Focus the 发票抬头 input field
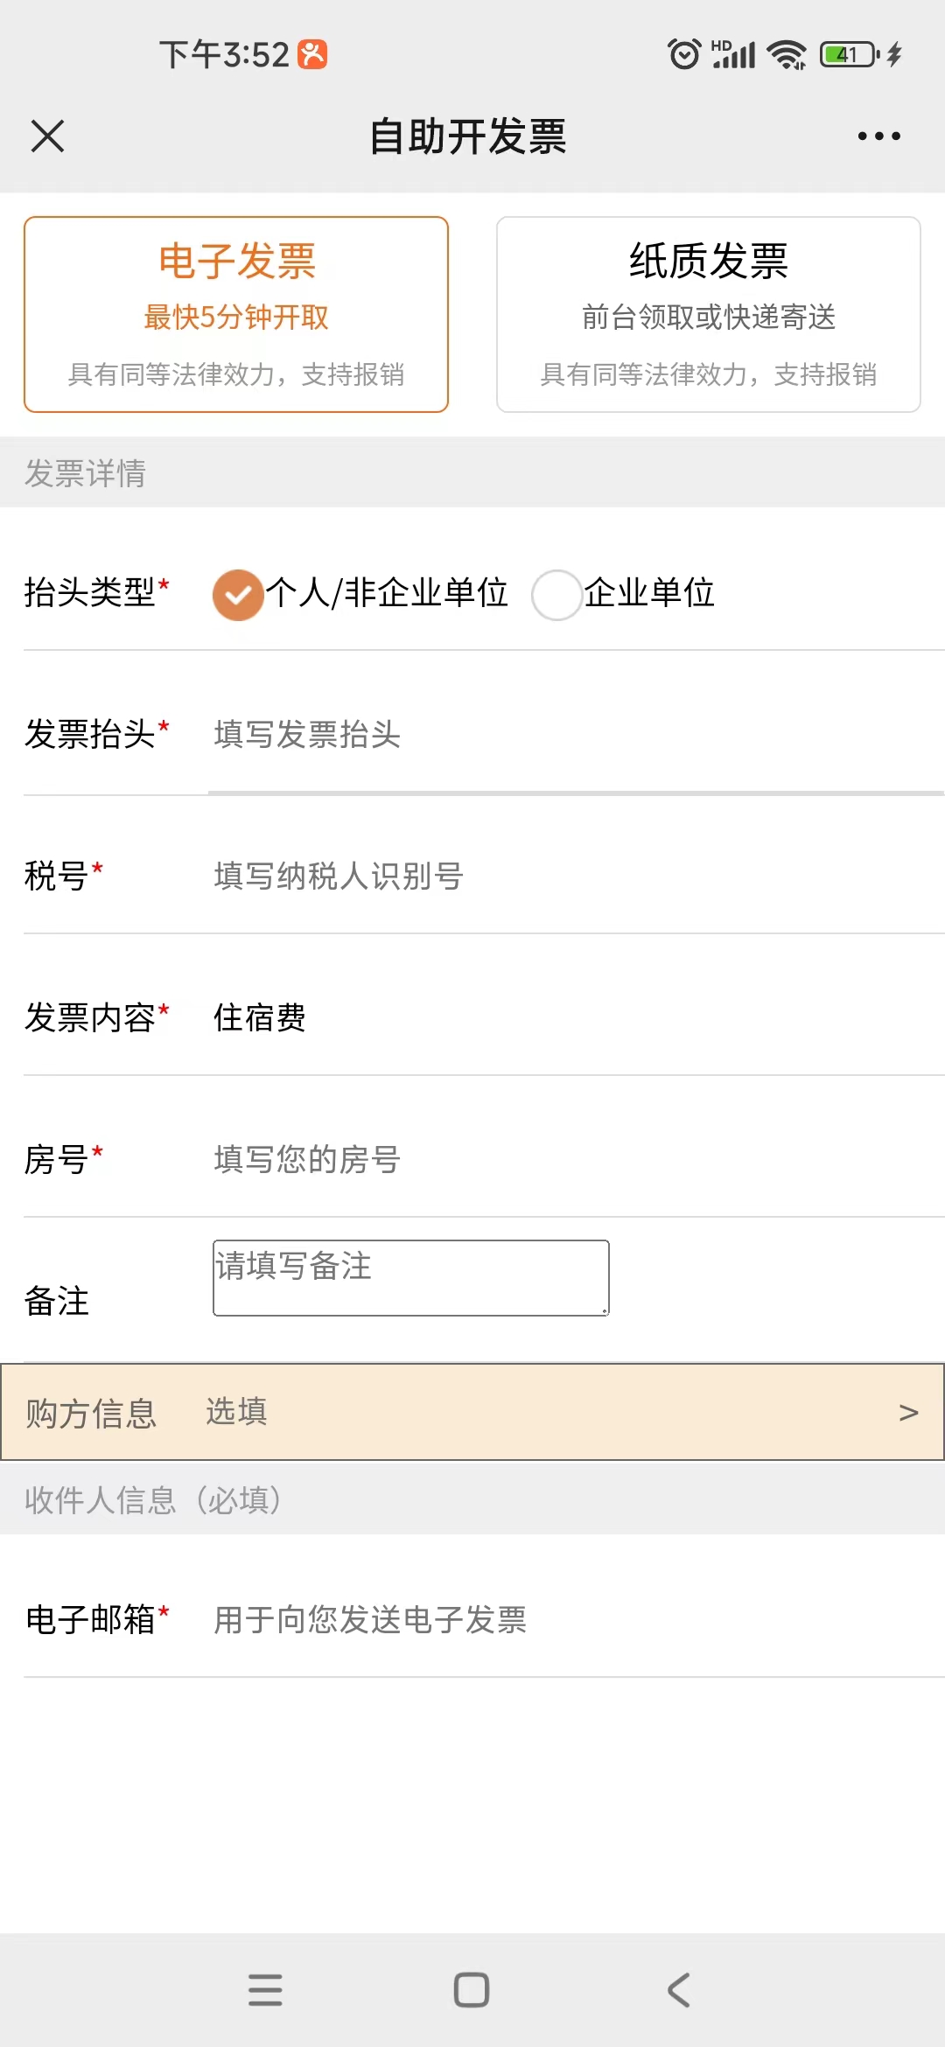Viewport: 945px width, 2047px height. coord(576,734)
